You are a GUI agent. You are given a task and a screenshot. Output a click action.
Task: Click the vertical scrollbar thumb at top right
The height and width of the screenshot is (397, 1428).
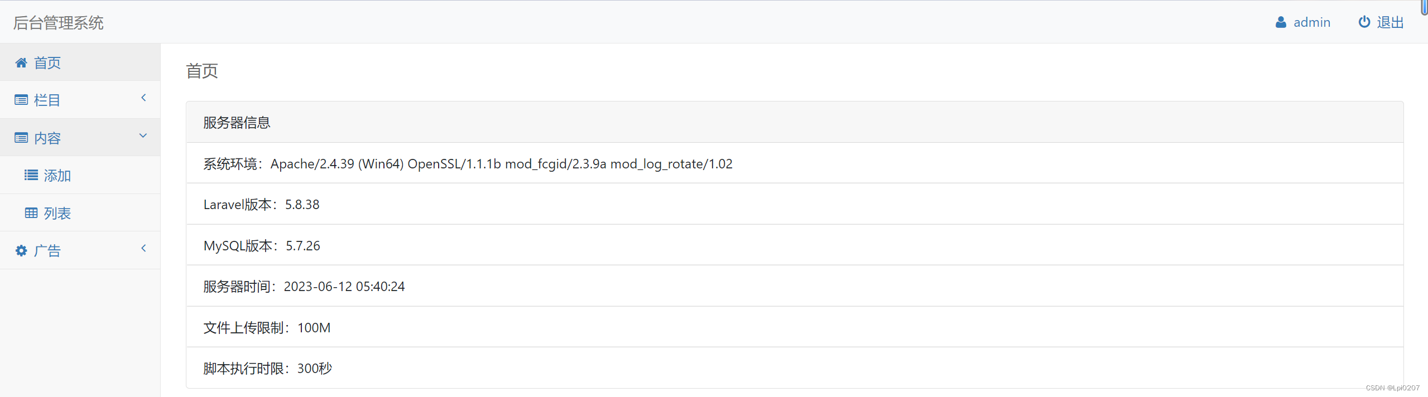[1425, 7]
